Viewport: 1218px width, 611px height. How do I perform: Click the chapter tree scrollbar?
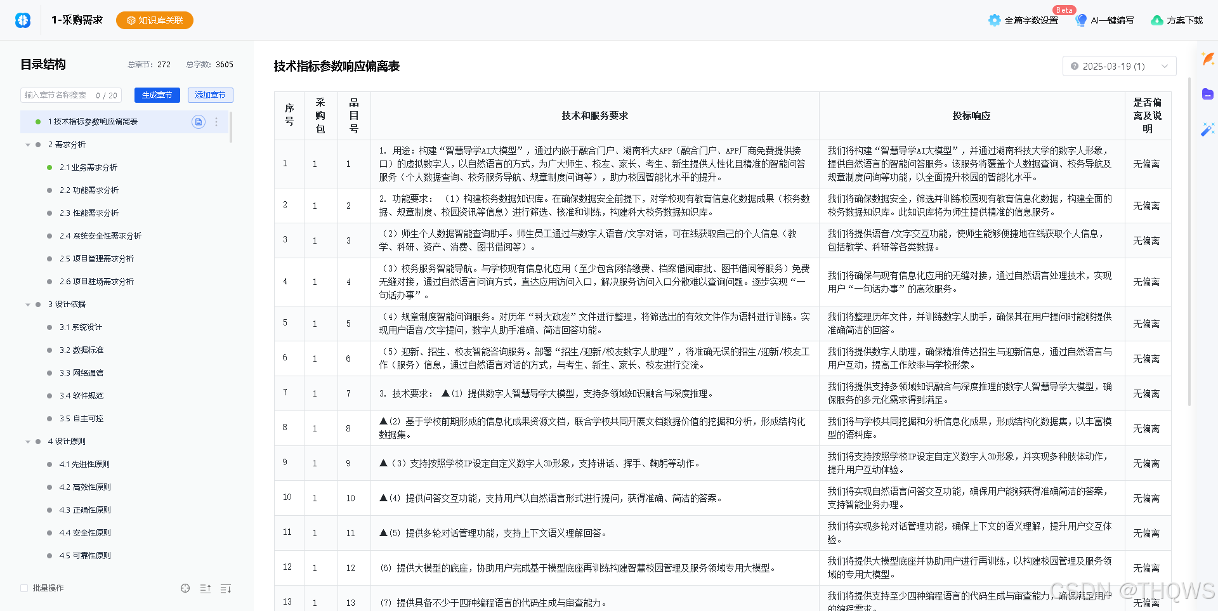pos(230,127)
